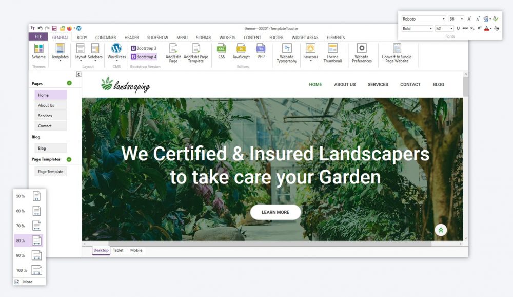
Task: Click Convert to Single Page Website
Action: [397, 49]
